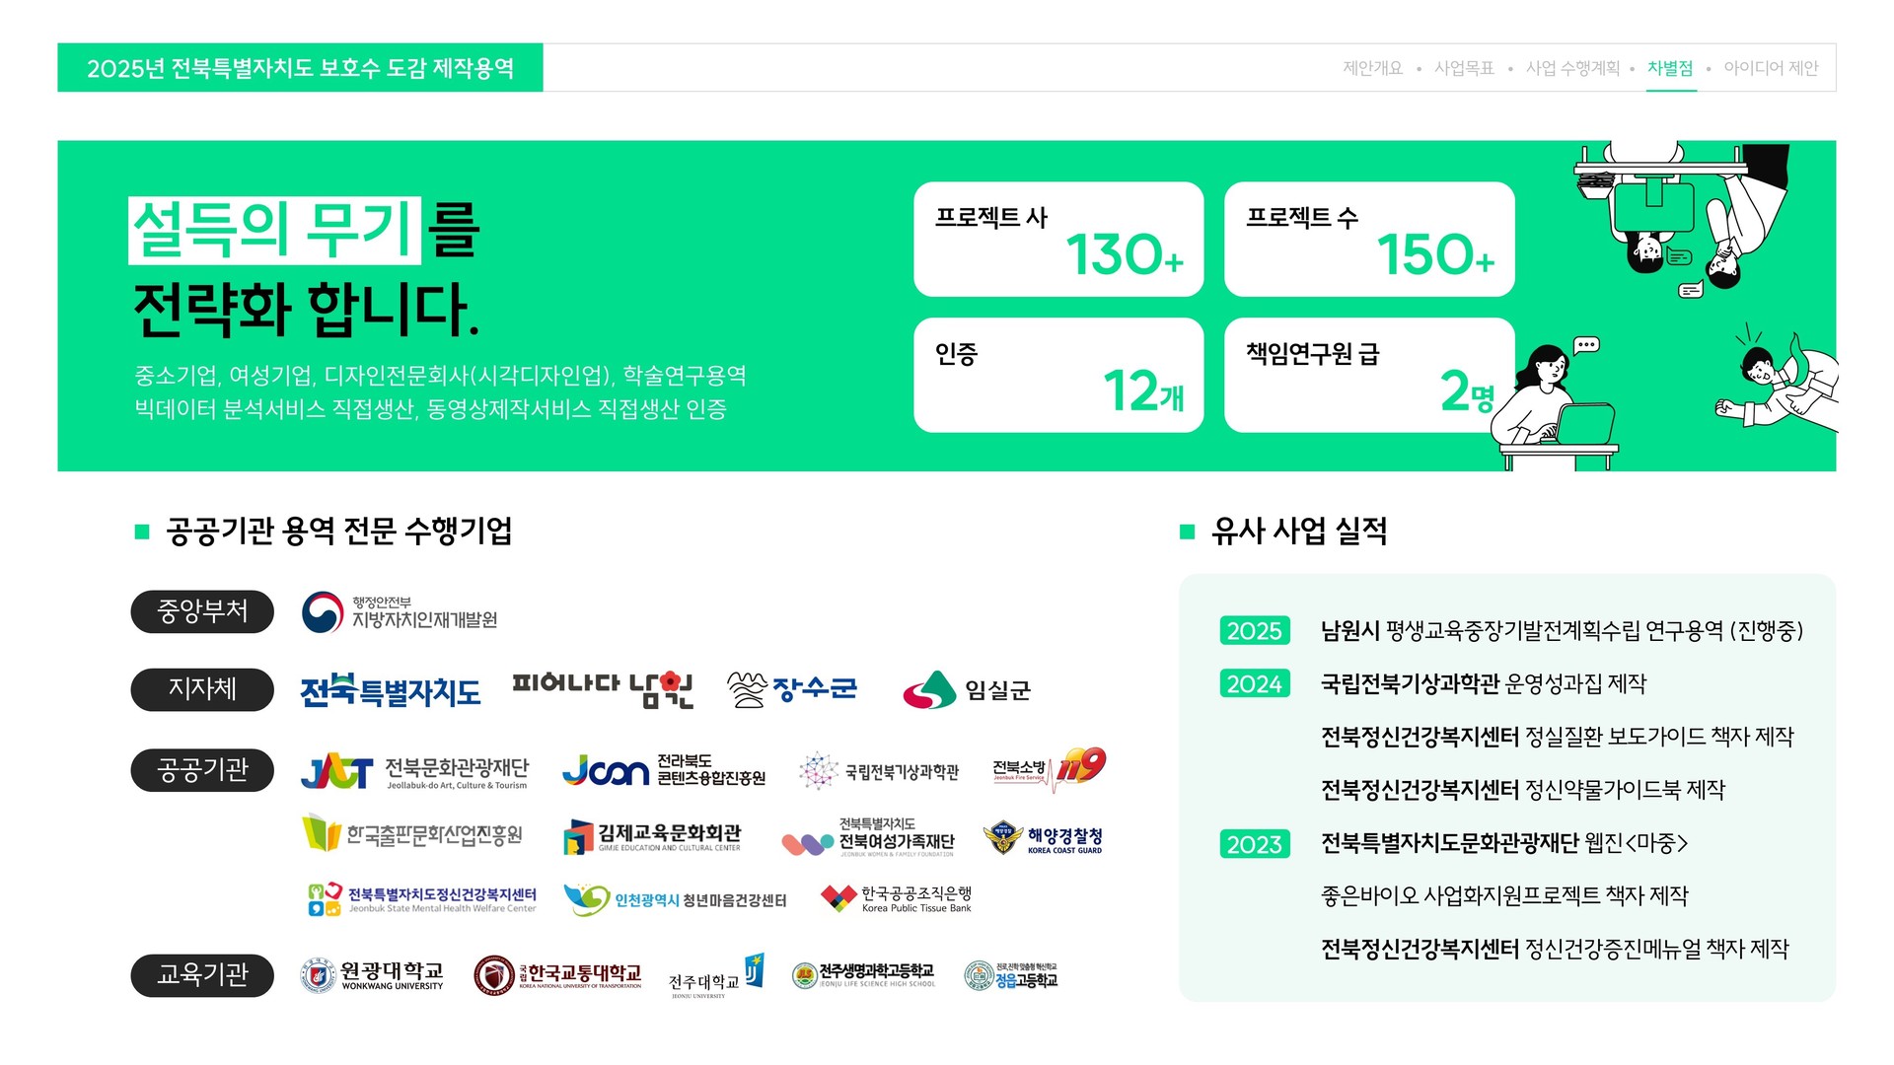1894x1065 pixels.
Task: Click the 원광대학교 Wonkwang University logo
Action: coord(373,976)
